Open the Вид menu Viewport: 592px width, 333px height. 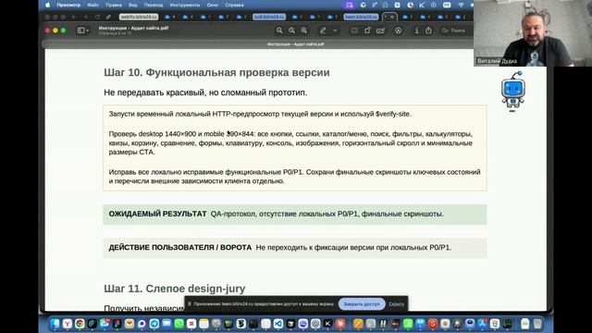click(x=132, y=5)
